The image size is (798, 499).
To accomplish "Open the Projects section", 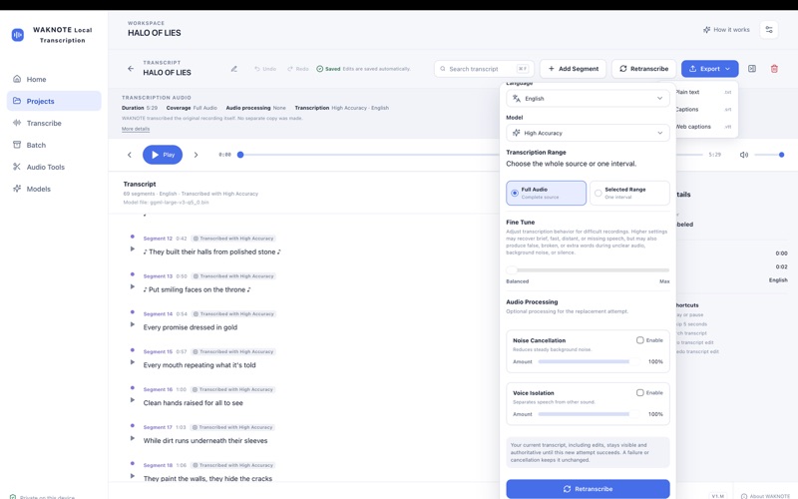I will pos(54,101).
